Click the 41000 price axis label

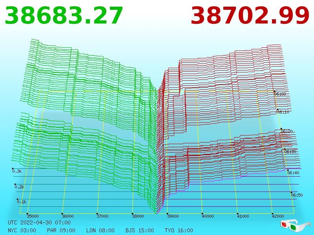(243, 216)
